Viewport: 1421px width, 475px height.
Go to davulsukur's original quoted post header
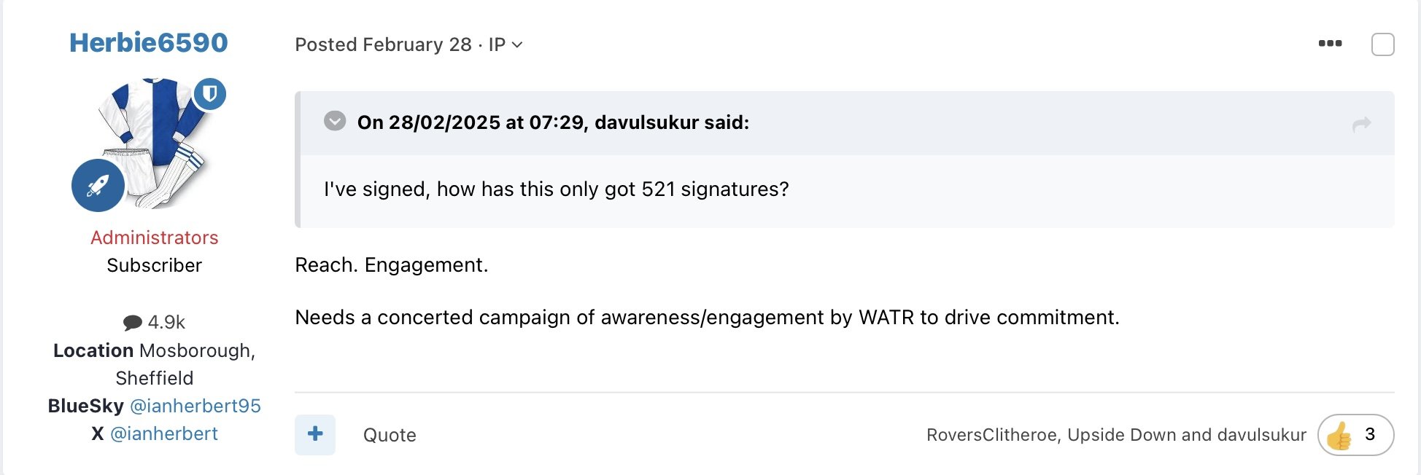tap(553, 122)
